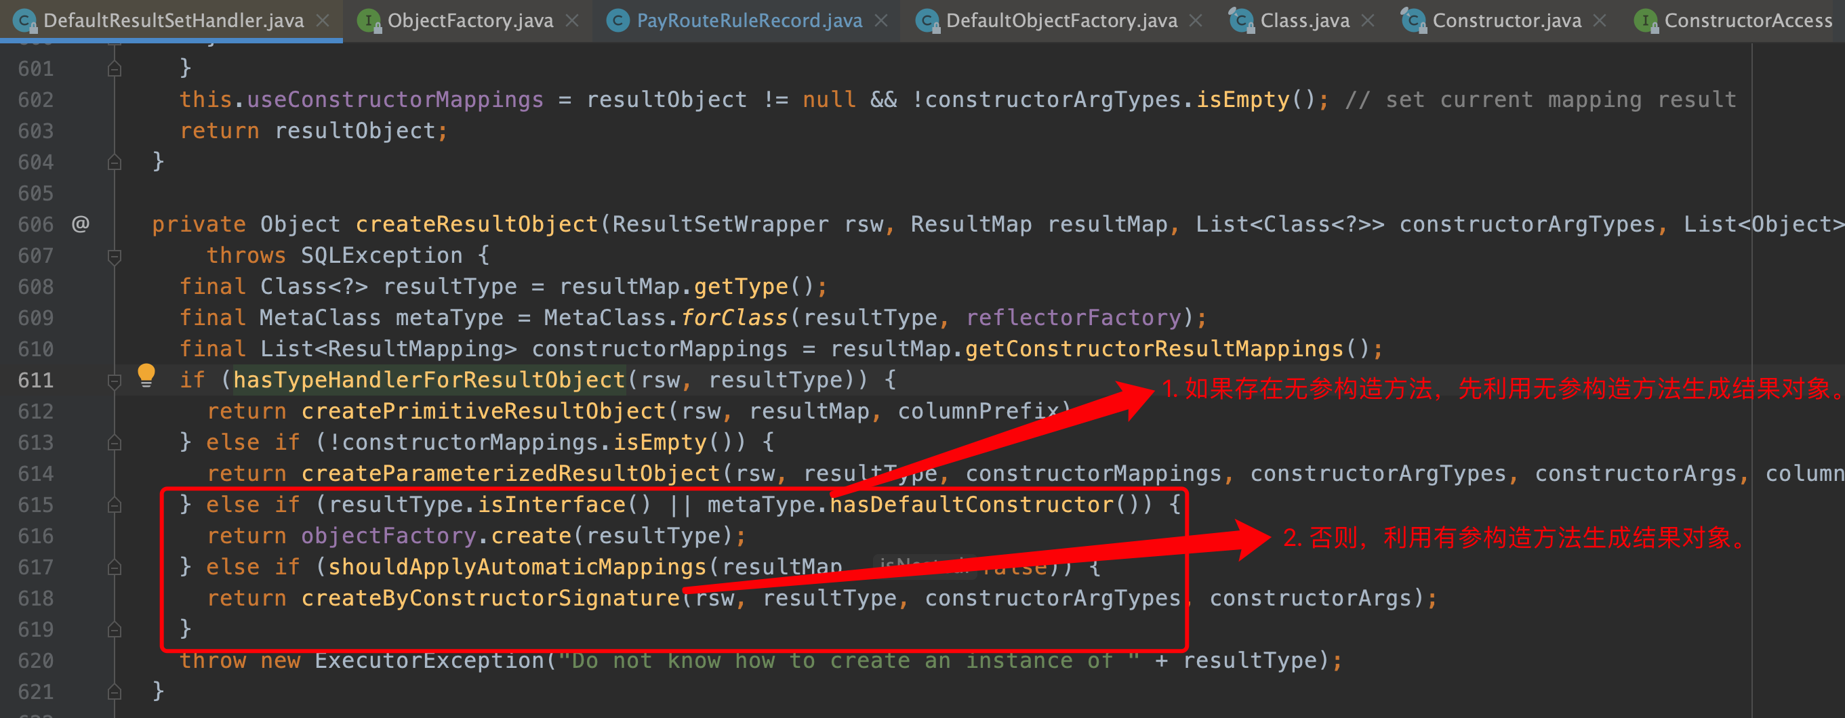Viewport: 1845px width, 718px height.
Task: Close the DefaultResultSetHandler.java tab
Action: click(x=323, y=21)
